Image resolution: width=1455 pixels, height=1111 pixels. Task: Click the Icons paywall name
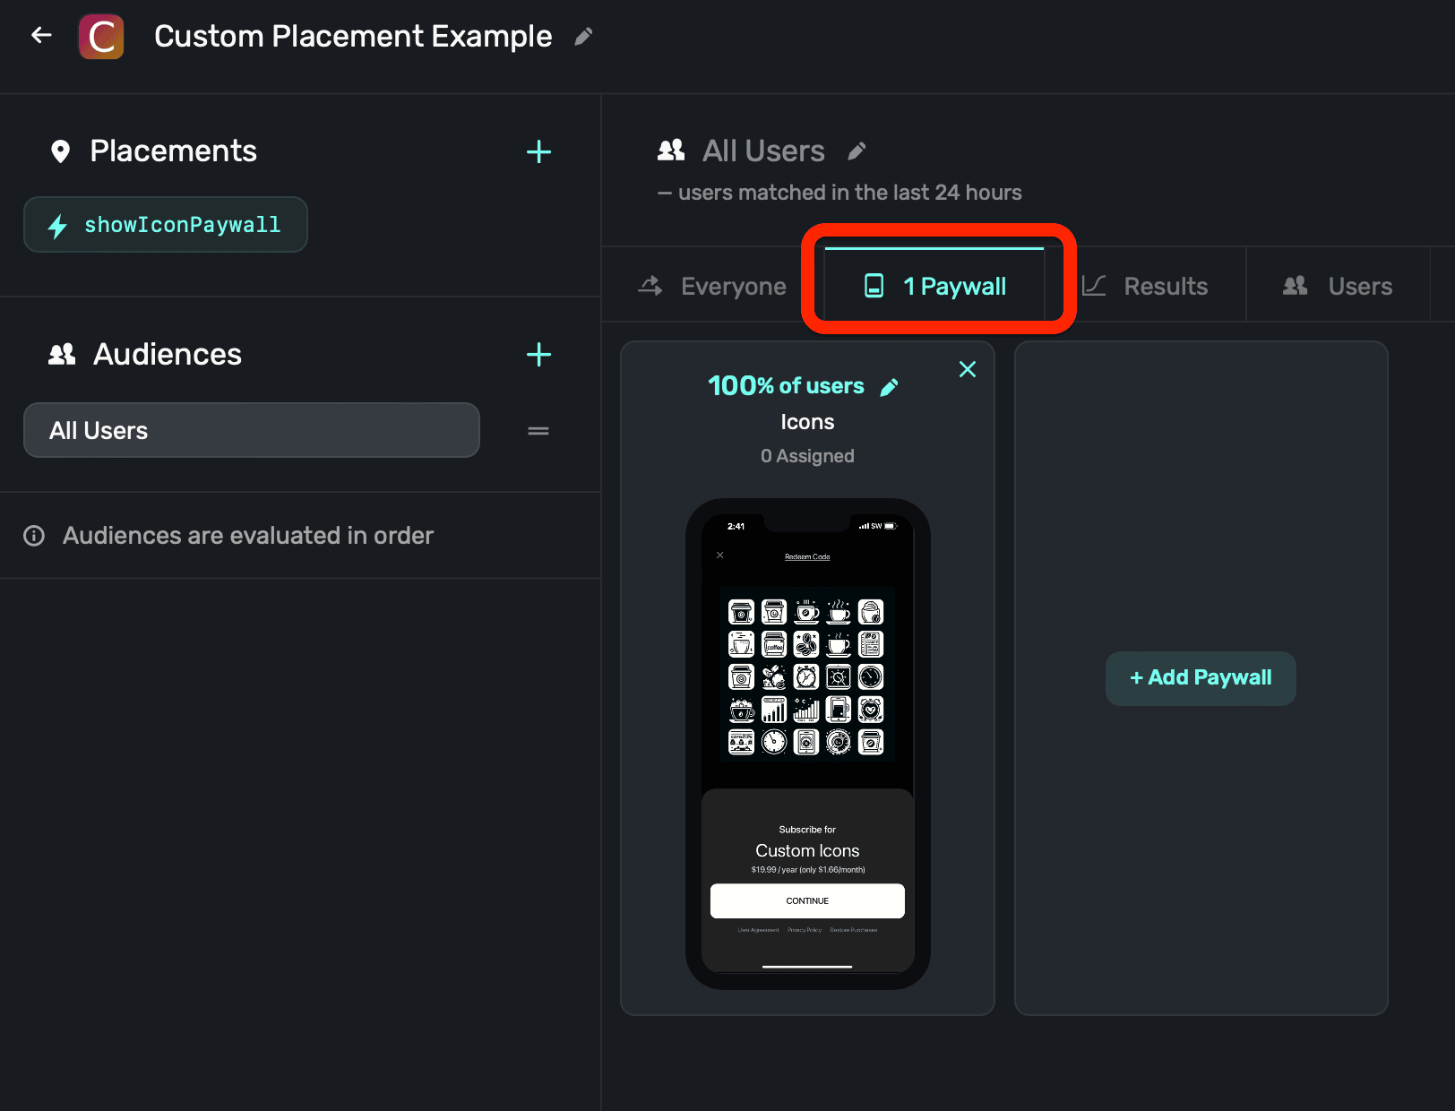pos(807,422)
